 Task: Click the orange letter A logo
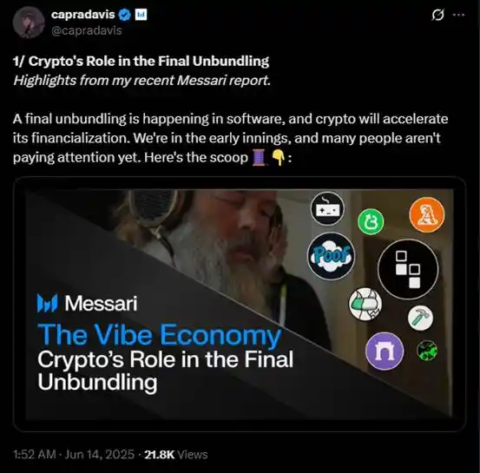pyautogui.click(x=427, y=214)
